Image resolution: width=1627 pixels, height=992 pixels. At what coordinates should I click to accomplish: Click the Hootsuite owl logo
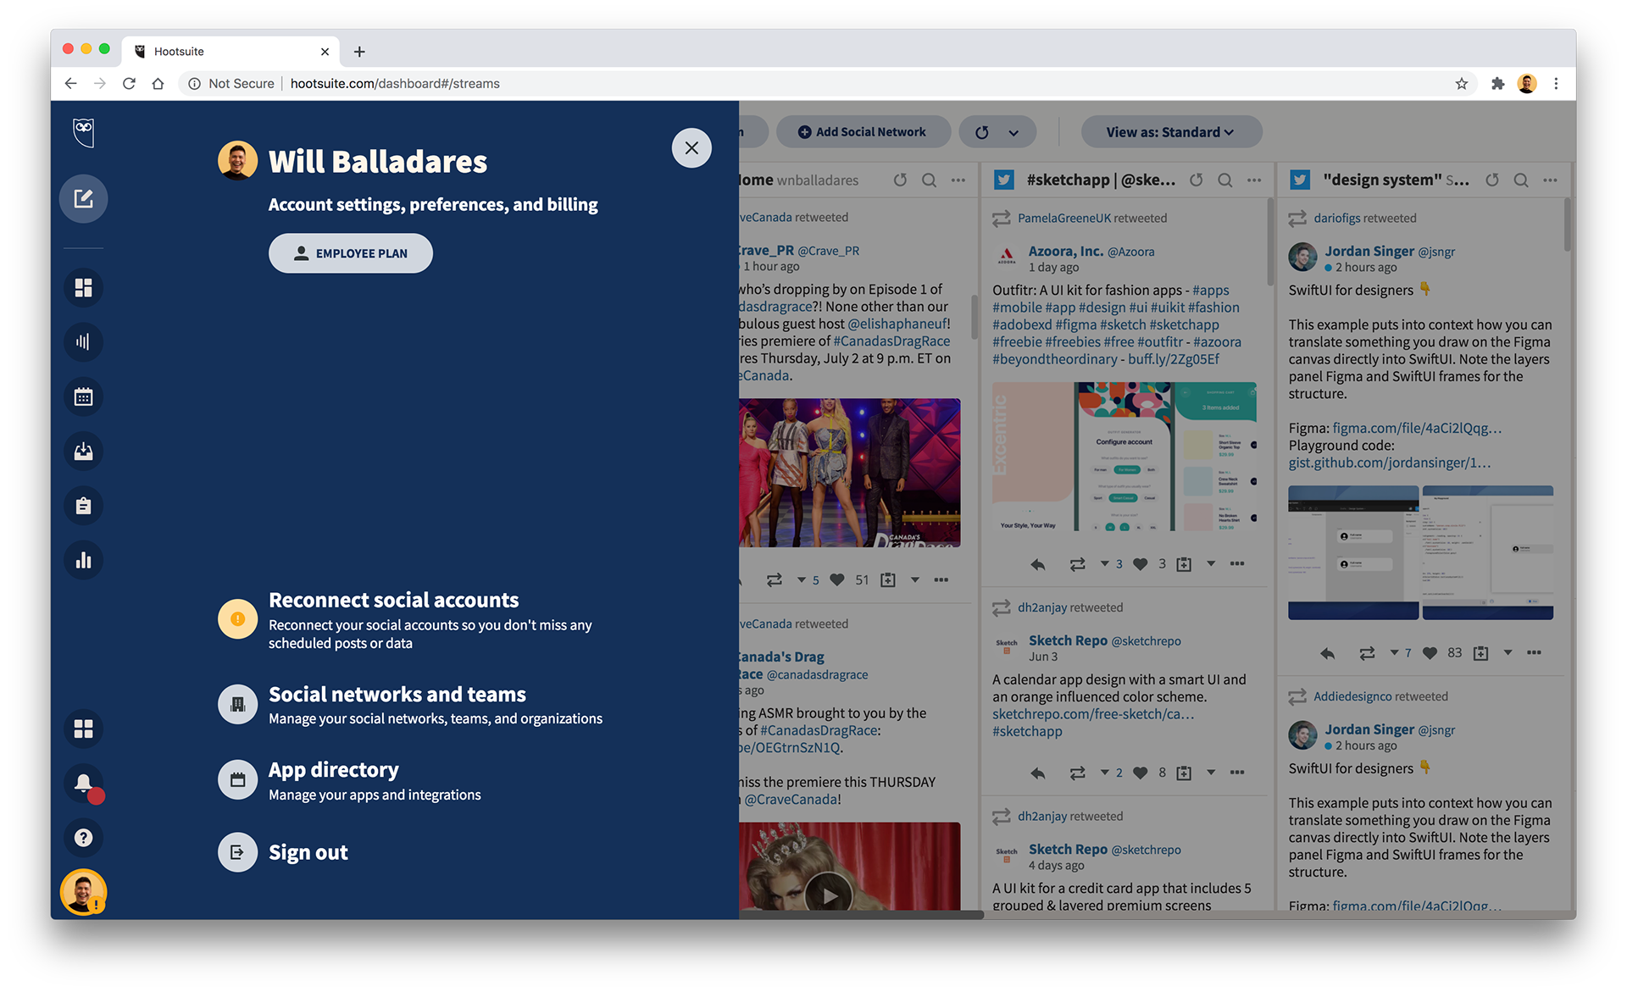click(83, 132)
